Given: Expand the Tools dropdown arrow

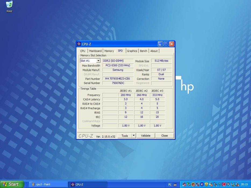Looking at the screenshot, I should point(134,136).
